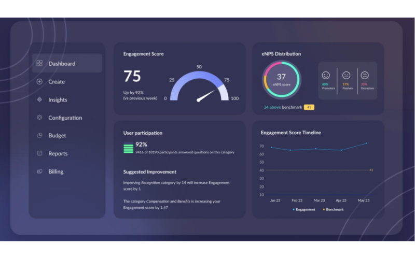This screenshot has width=415, height=259.
Task: Click the Dashboard grid icon in sidebar
Action: (x=39, y=63)
